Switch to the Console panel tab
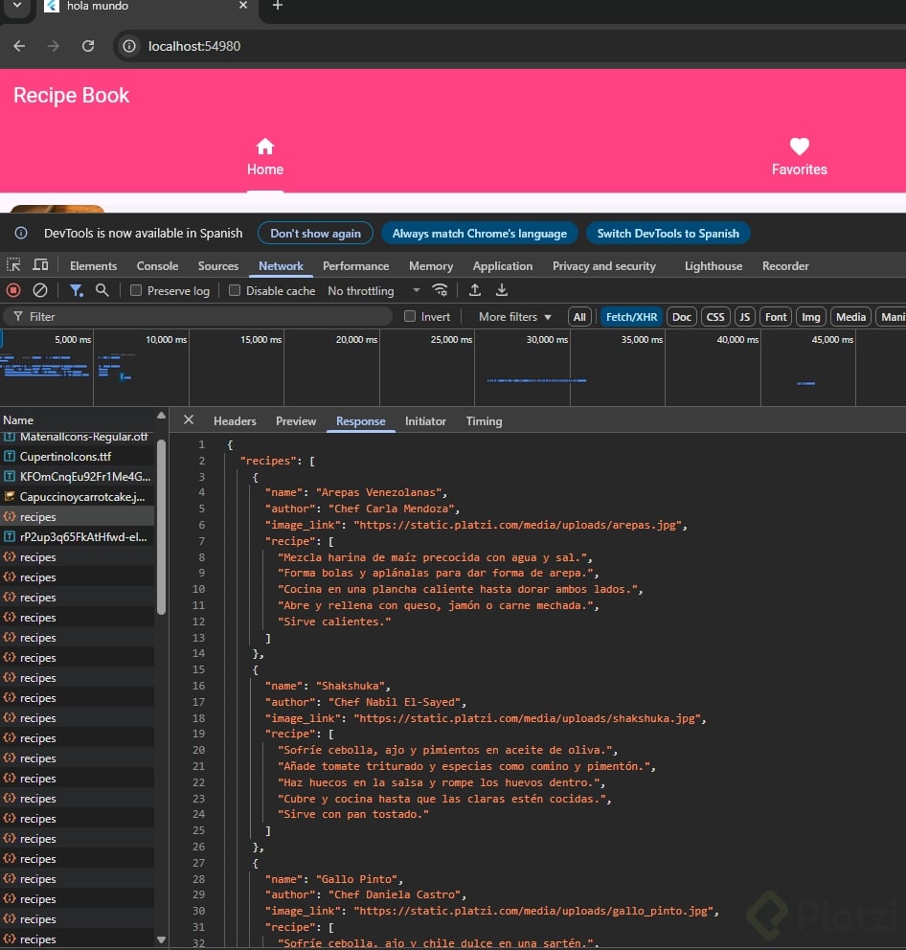Screen dimensions: 906x950 157,266
